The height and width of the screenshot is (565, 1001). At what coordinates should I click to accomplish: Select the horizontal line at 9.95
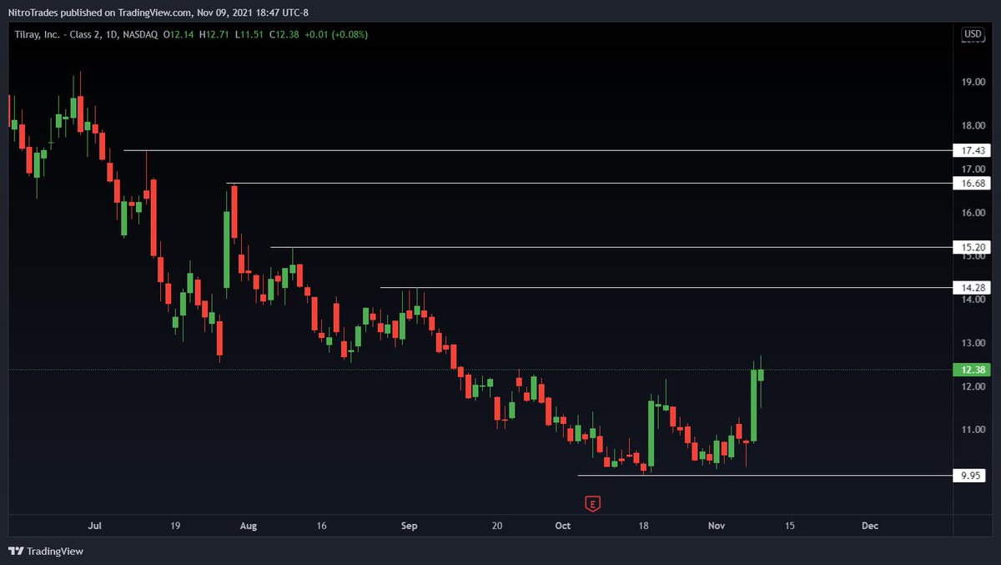(764, 476)
